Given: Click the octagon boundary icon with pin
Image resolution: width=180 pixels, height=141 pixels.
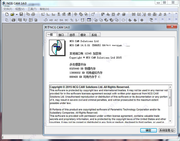Looking at the screenshot, I should pyautogui.click(x=76, y=14).
